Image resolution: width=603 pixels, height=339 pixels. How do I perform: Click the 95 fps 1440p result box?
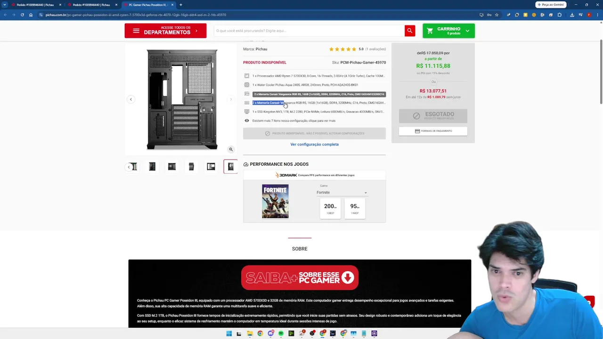click(x=355, y=209)
